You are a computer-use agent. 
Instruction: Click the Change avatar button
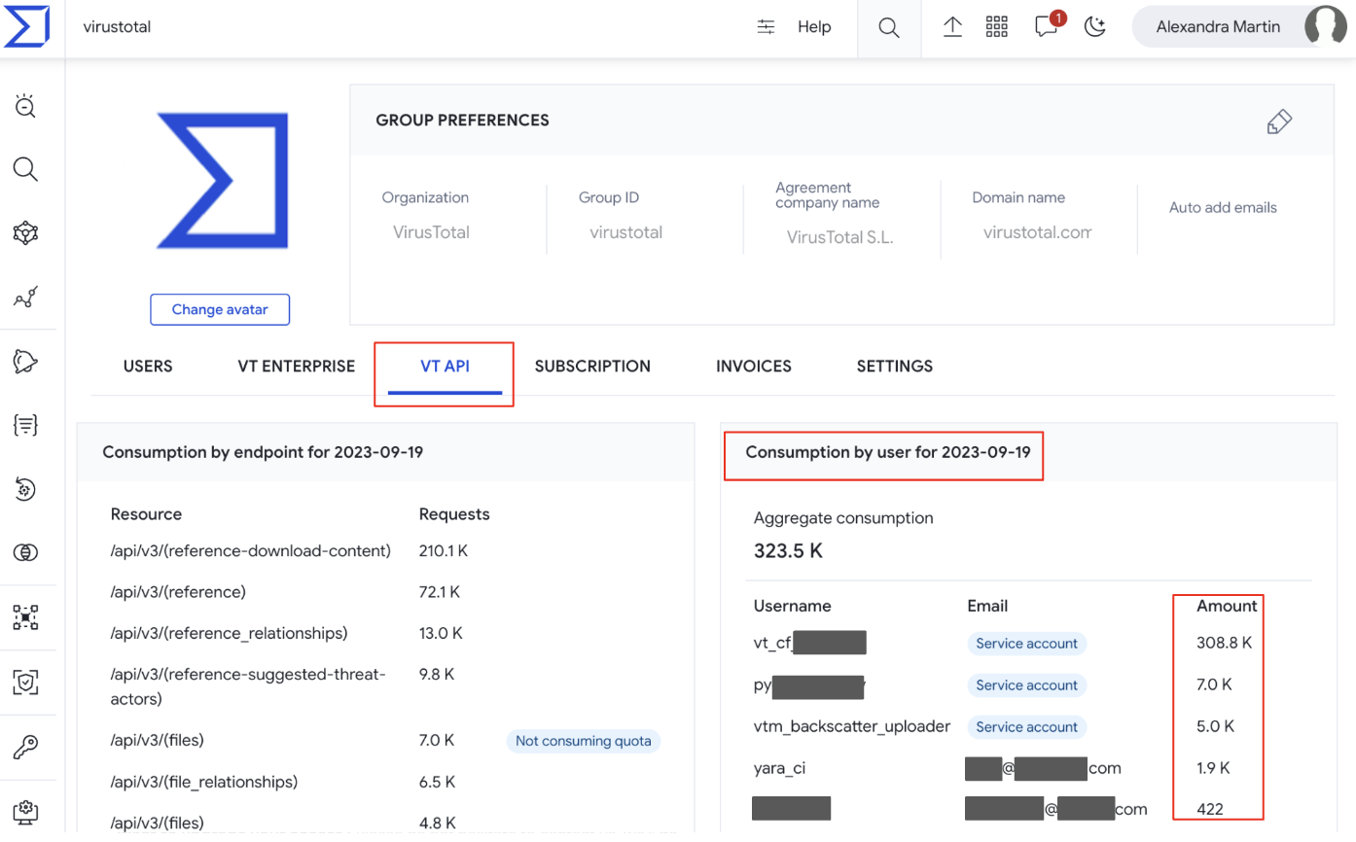220,309
